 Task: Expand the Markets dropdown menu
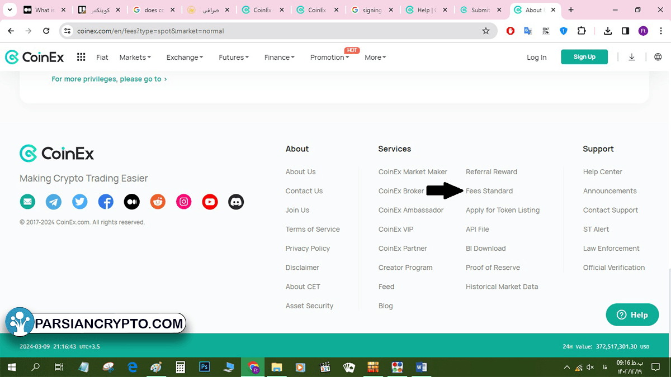pos(135,57)
